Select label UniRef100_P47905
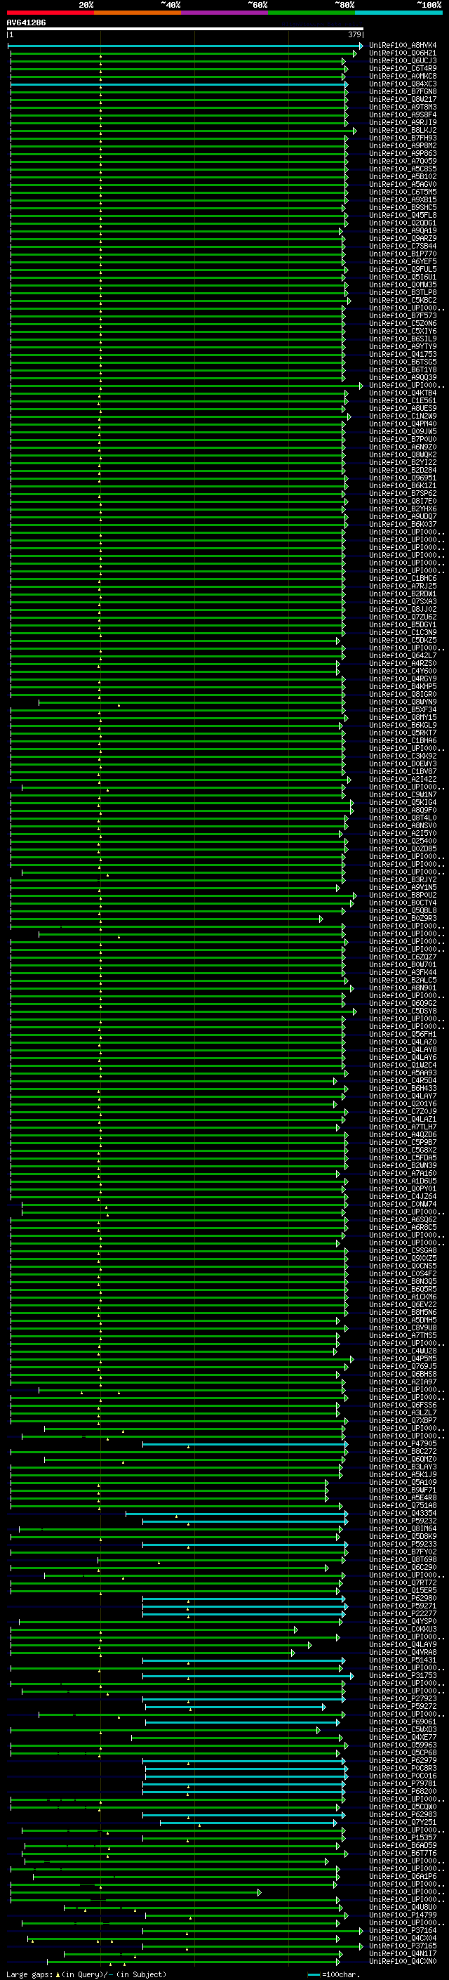The height and width of the screenshot is (1980, 449). point(403,1443)
